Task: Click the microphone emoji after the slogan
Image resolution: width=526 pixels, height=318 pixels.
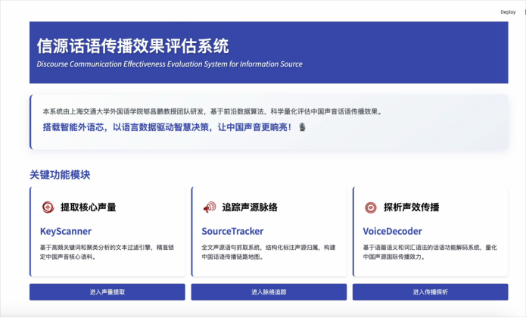Action: pos(303,127)
